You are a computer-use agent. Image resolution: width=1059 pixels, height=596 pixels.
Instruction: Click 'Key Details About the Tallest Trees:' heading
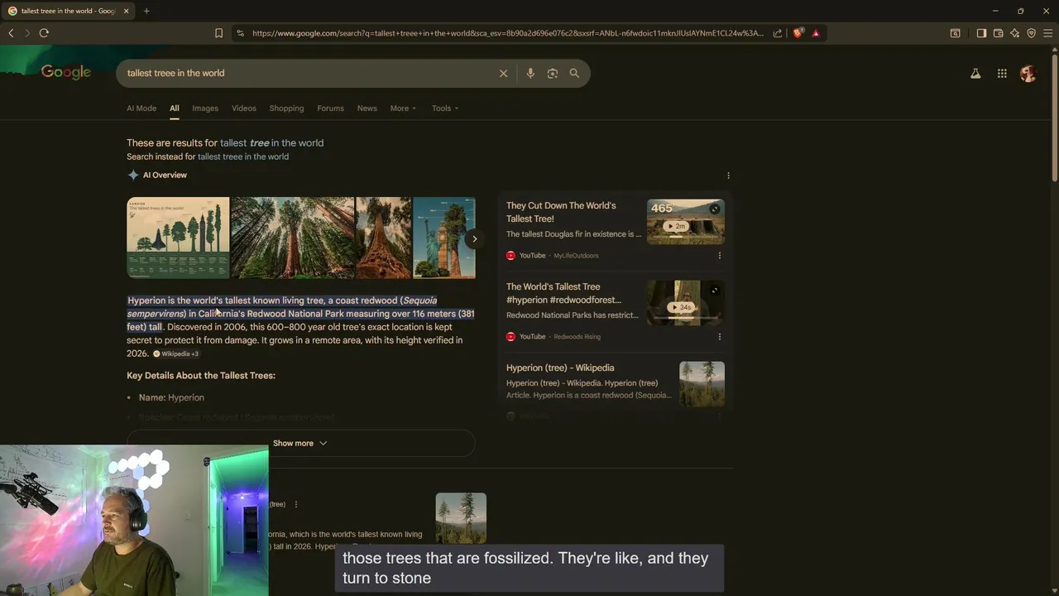click(x=201, y=375)
